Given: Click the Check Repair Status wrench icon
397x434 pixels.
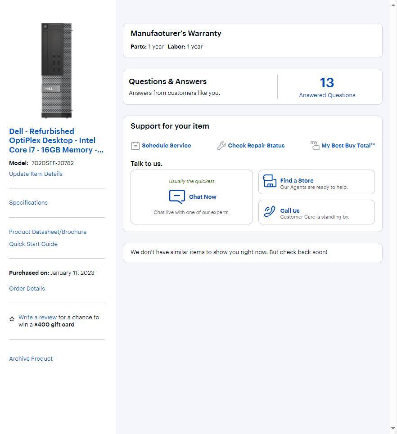Looking at the screenshot, I should pos(221,145).
